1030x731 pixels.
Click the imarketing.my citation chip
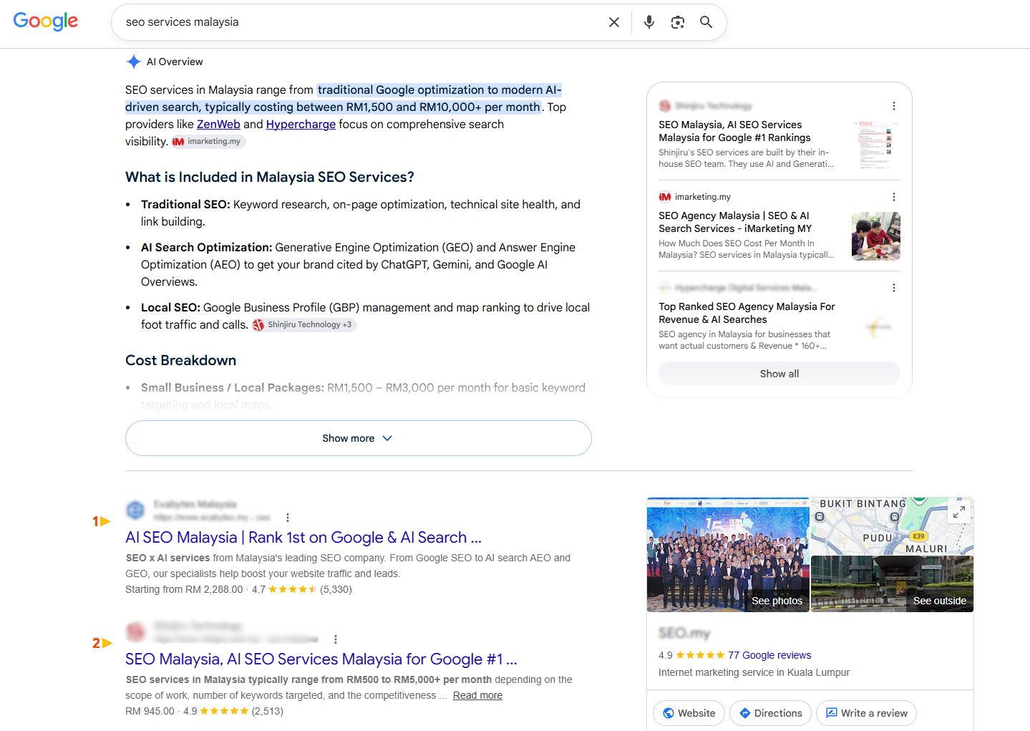(208, 142)
